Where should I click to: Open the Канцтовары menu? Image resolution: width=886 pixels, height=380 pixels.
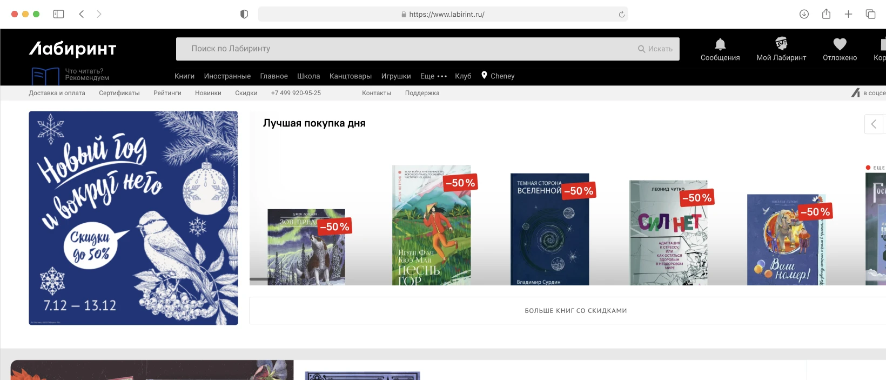351,76
